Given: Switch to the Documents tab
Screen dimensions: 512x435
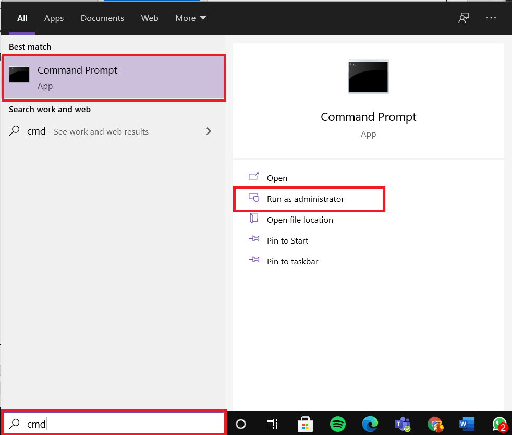Looking at the screenshot, I should tap(102, 18).
